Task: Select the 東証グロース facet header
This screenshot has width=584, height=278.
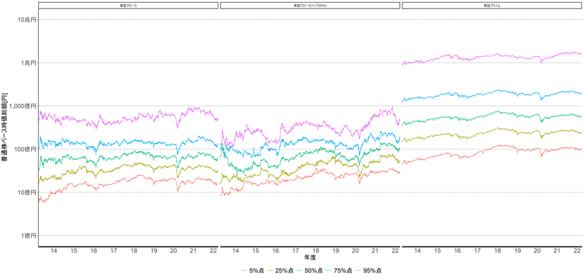Action: (127, 5)
